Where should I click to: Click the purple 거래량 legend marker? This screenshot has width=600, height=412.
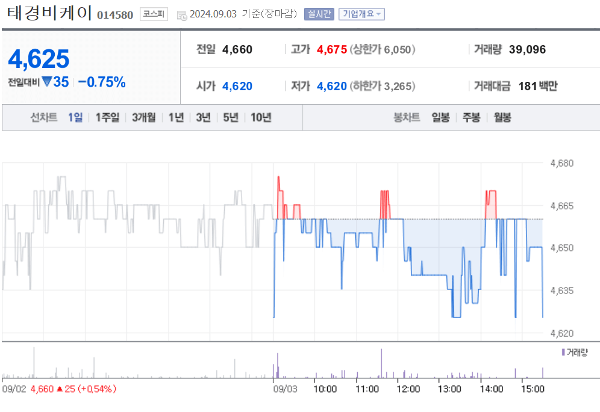[563, 352]
